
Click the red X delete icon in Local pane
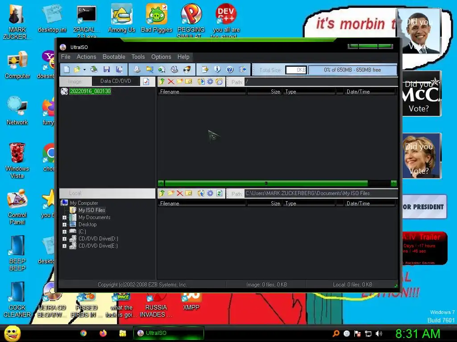[x=180, y=193]
